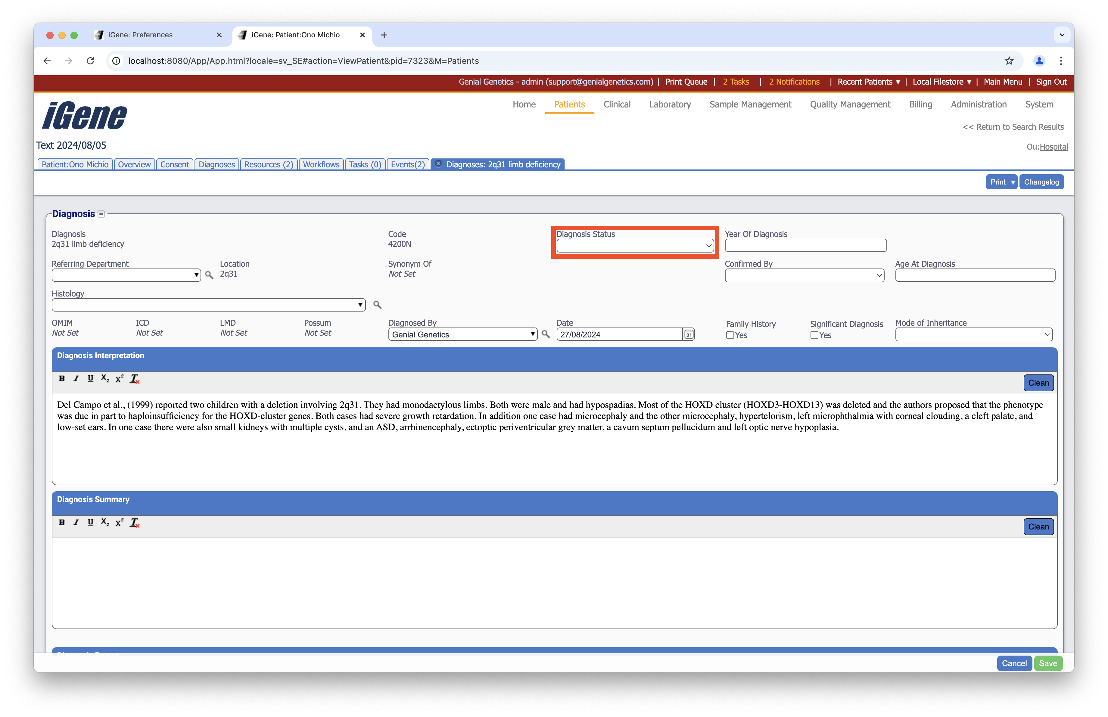
Task: Apply superscript in Diagnosis Interpretation toolbar
Action: [120, 379]
